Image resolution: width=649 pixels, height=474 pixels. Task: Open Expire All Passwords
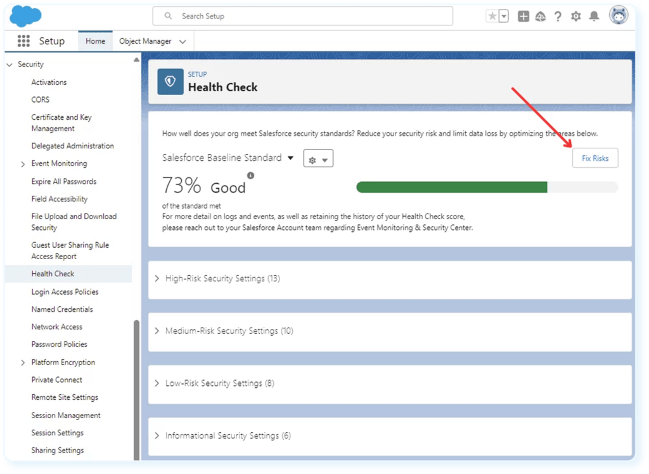pos(64,182)
